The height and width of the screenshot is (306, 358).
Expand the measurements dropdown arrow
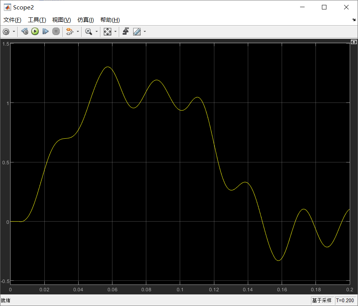point(144,32)
